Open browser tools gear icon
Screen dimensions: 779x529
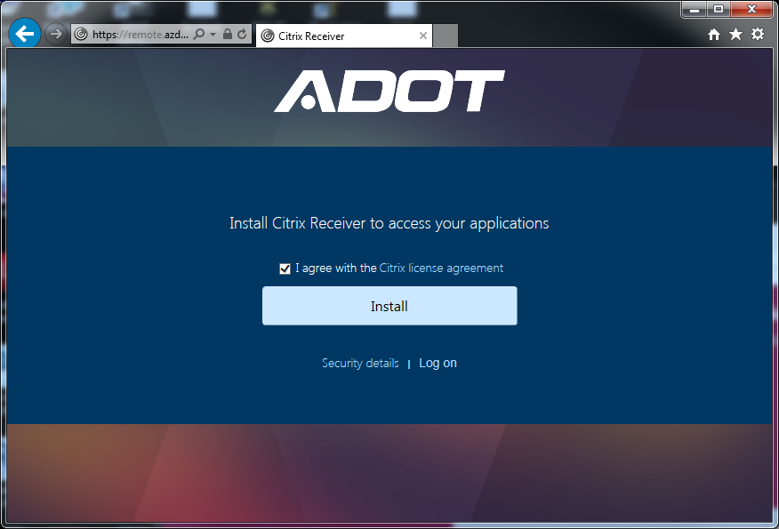[x=758, y=35]
